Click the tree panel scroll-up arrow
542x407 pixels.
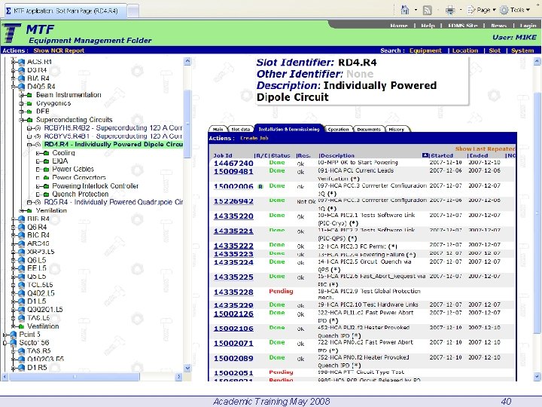tap(187, 62)
